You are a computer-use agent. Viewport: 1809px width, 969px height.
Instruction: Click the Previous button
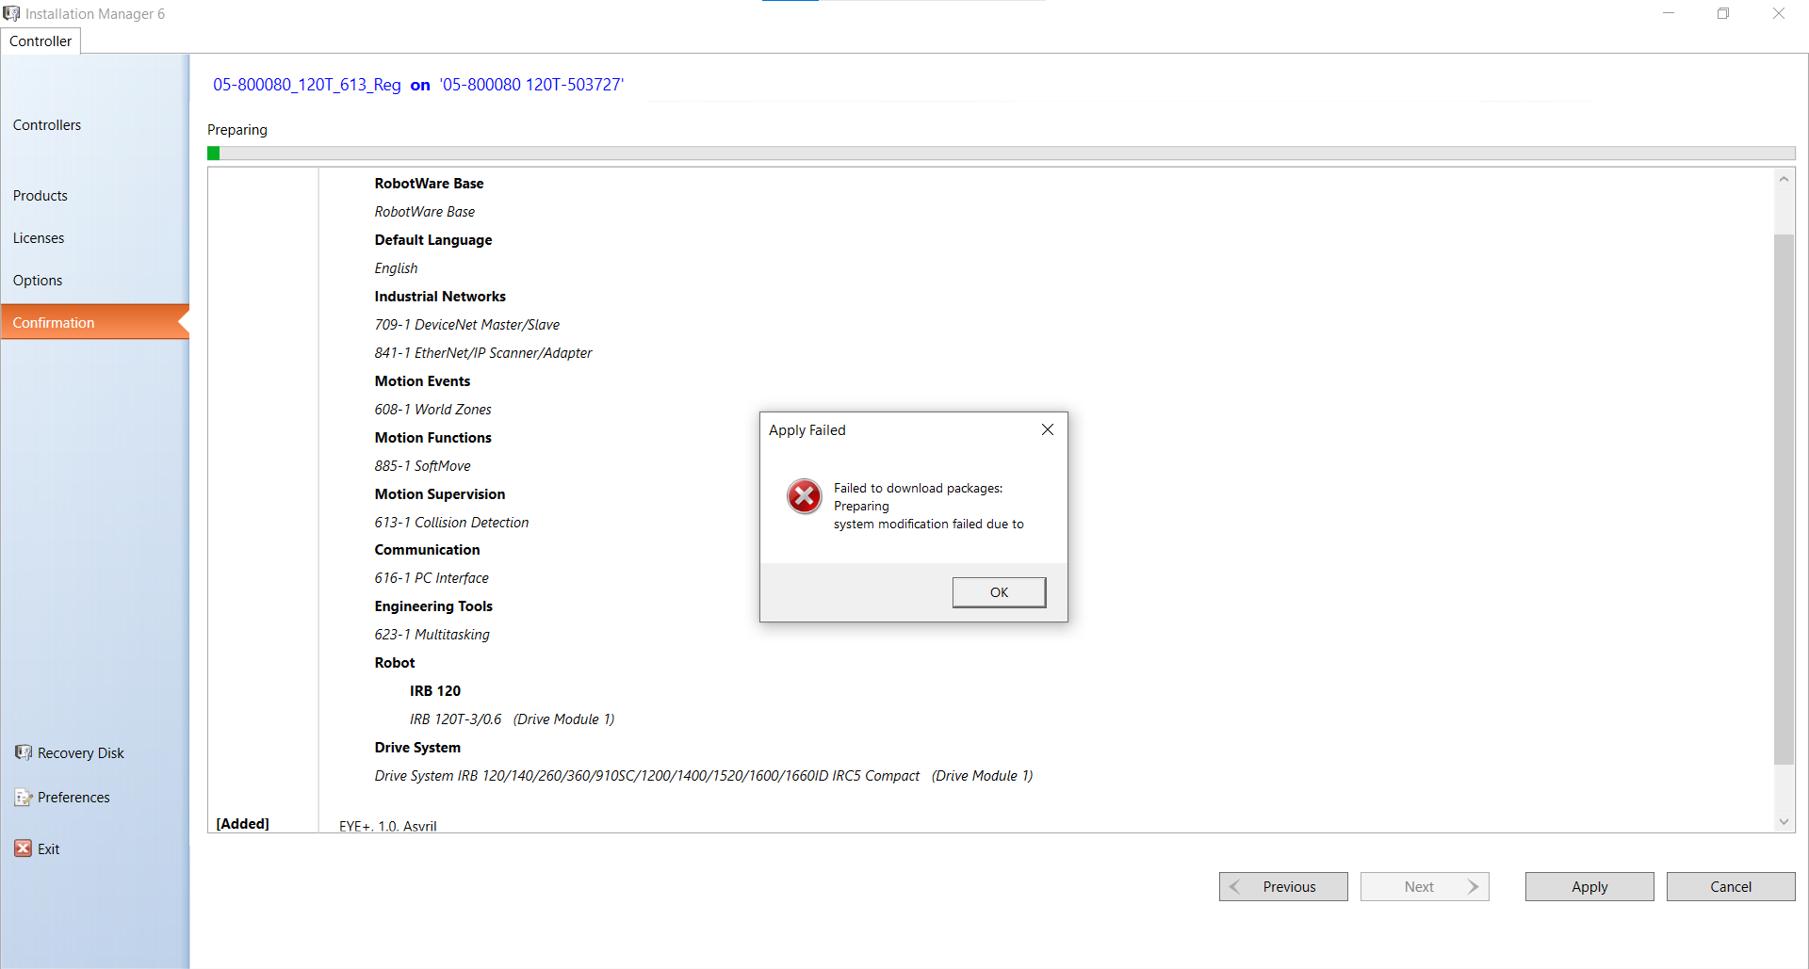1283,886
